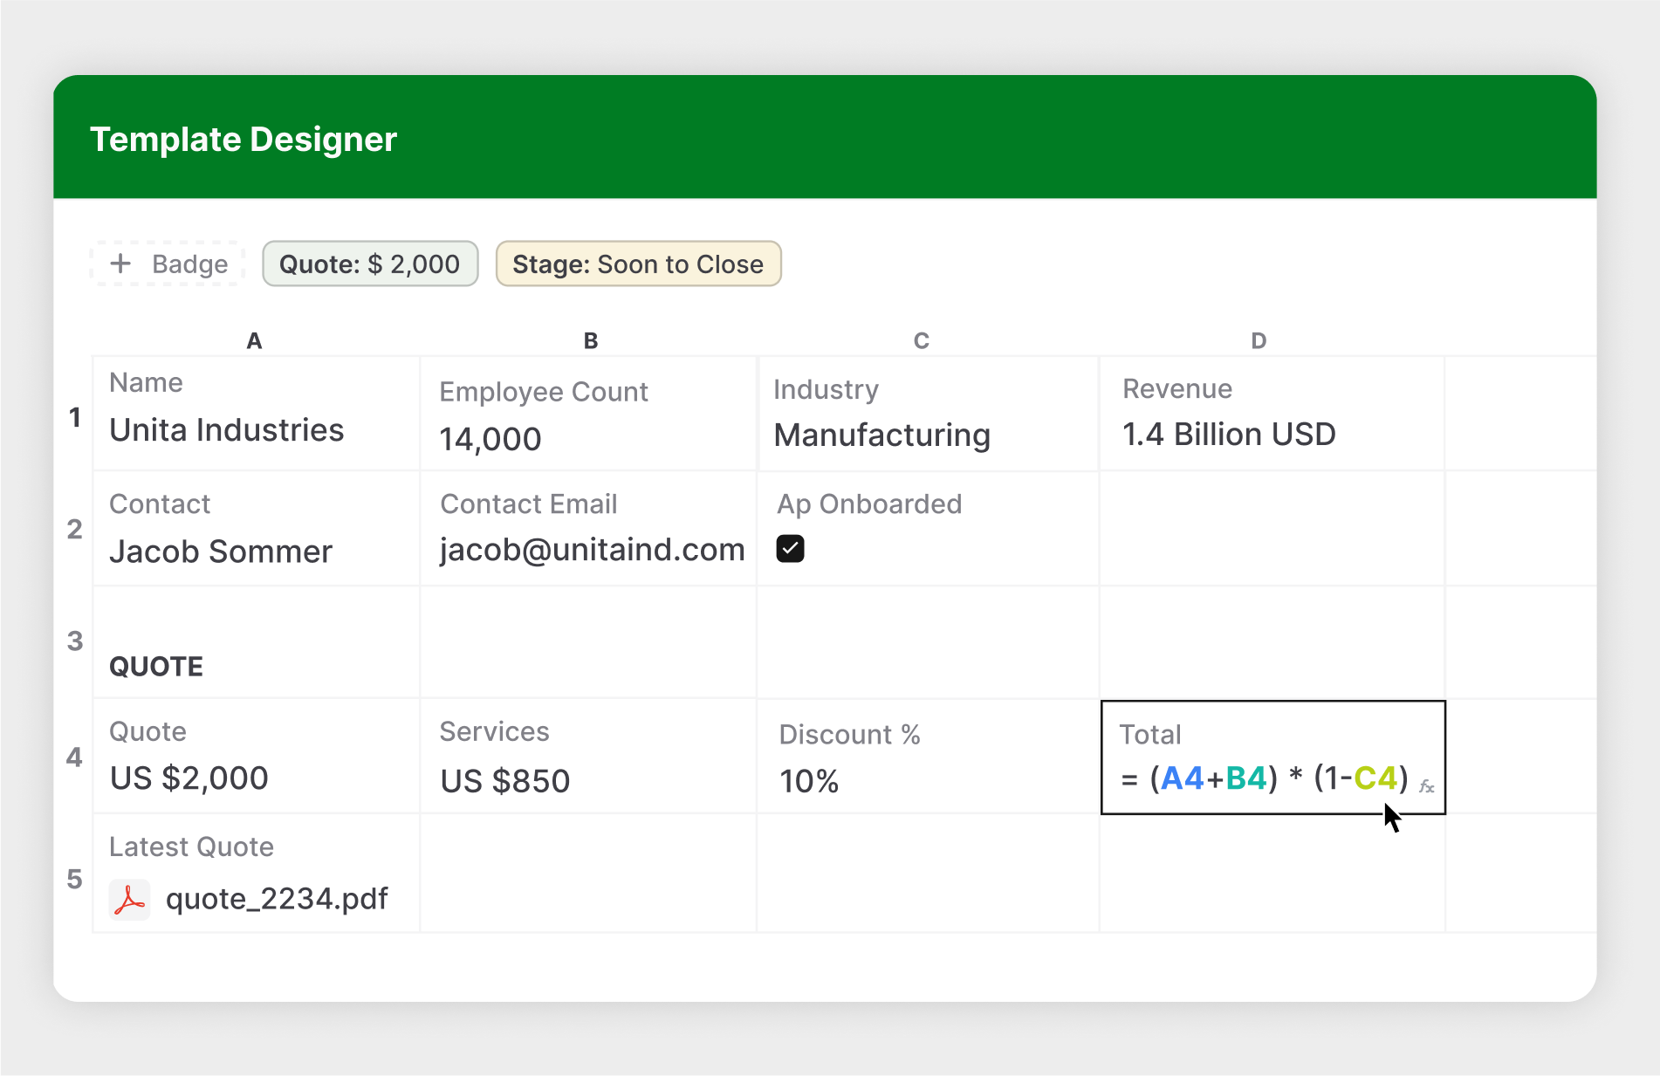Image resolution: width=1660 pixels, height=1076 pixels.
Task: Click the Jacob Sommer contact value
Action: coord(221,552)
